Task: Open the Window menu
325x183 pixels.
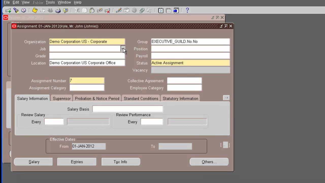Action: point(64,2)
